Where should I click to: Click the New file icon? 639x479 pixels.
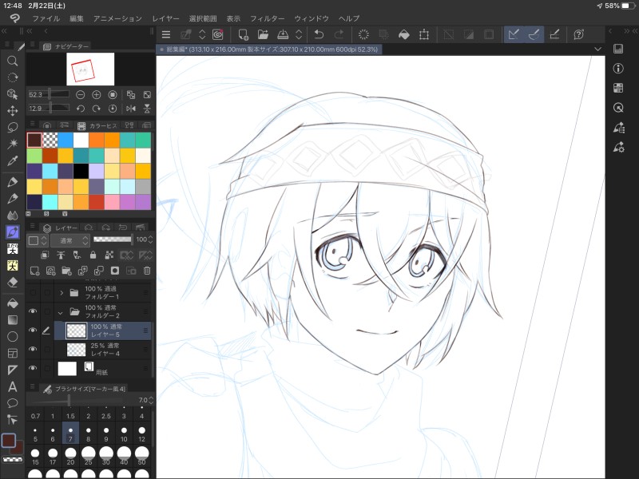244,34
